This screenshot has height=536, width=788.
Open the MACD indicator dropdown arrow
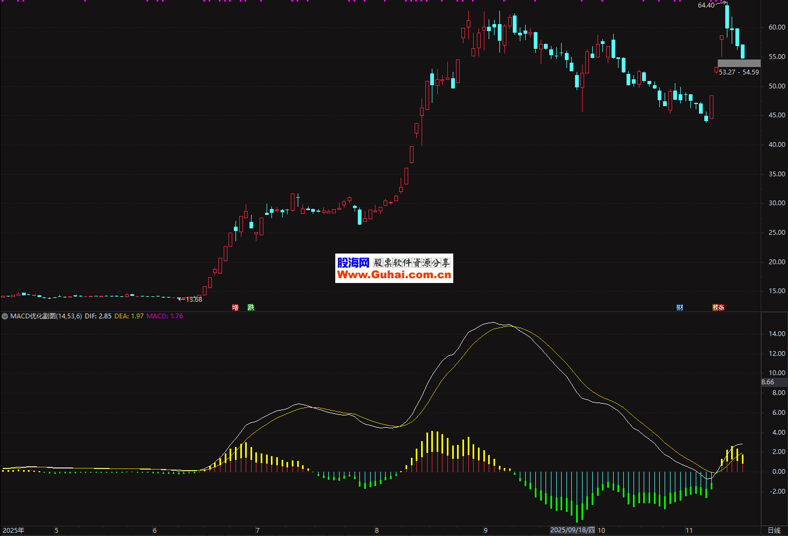5,316
